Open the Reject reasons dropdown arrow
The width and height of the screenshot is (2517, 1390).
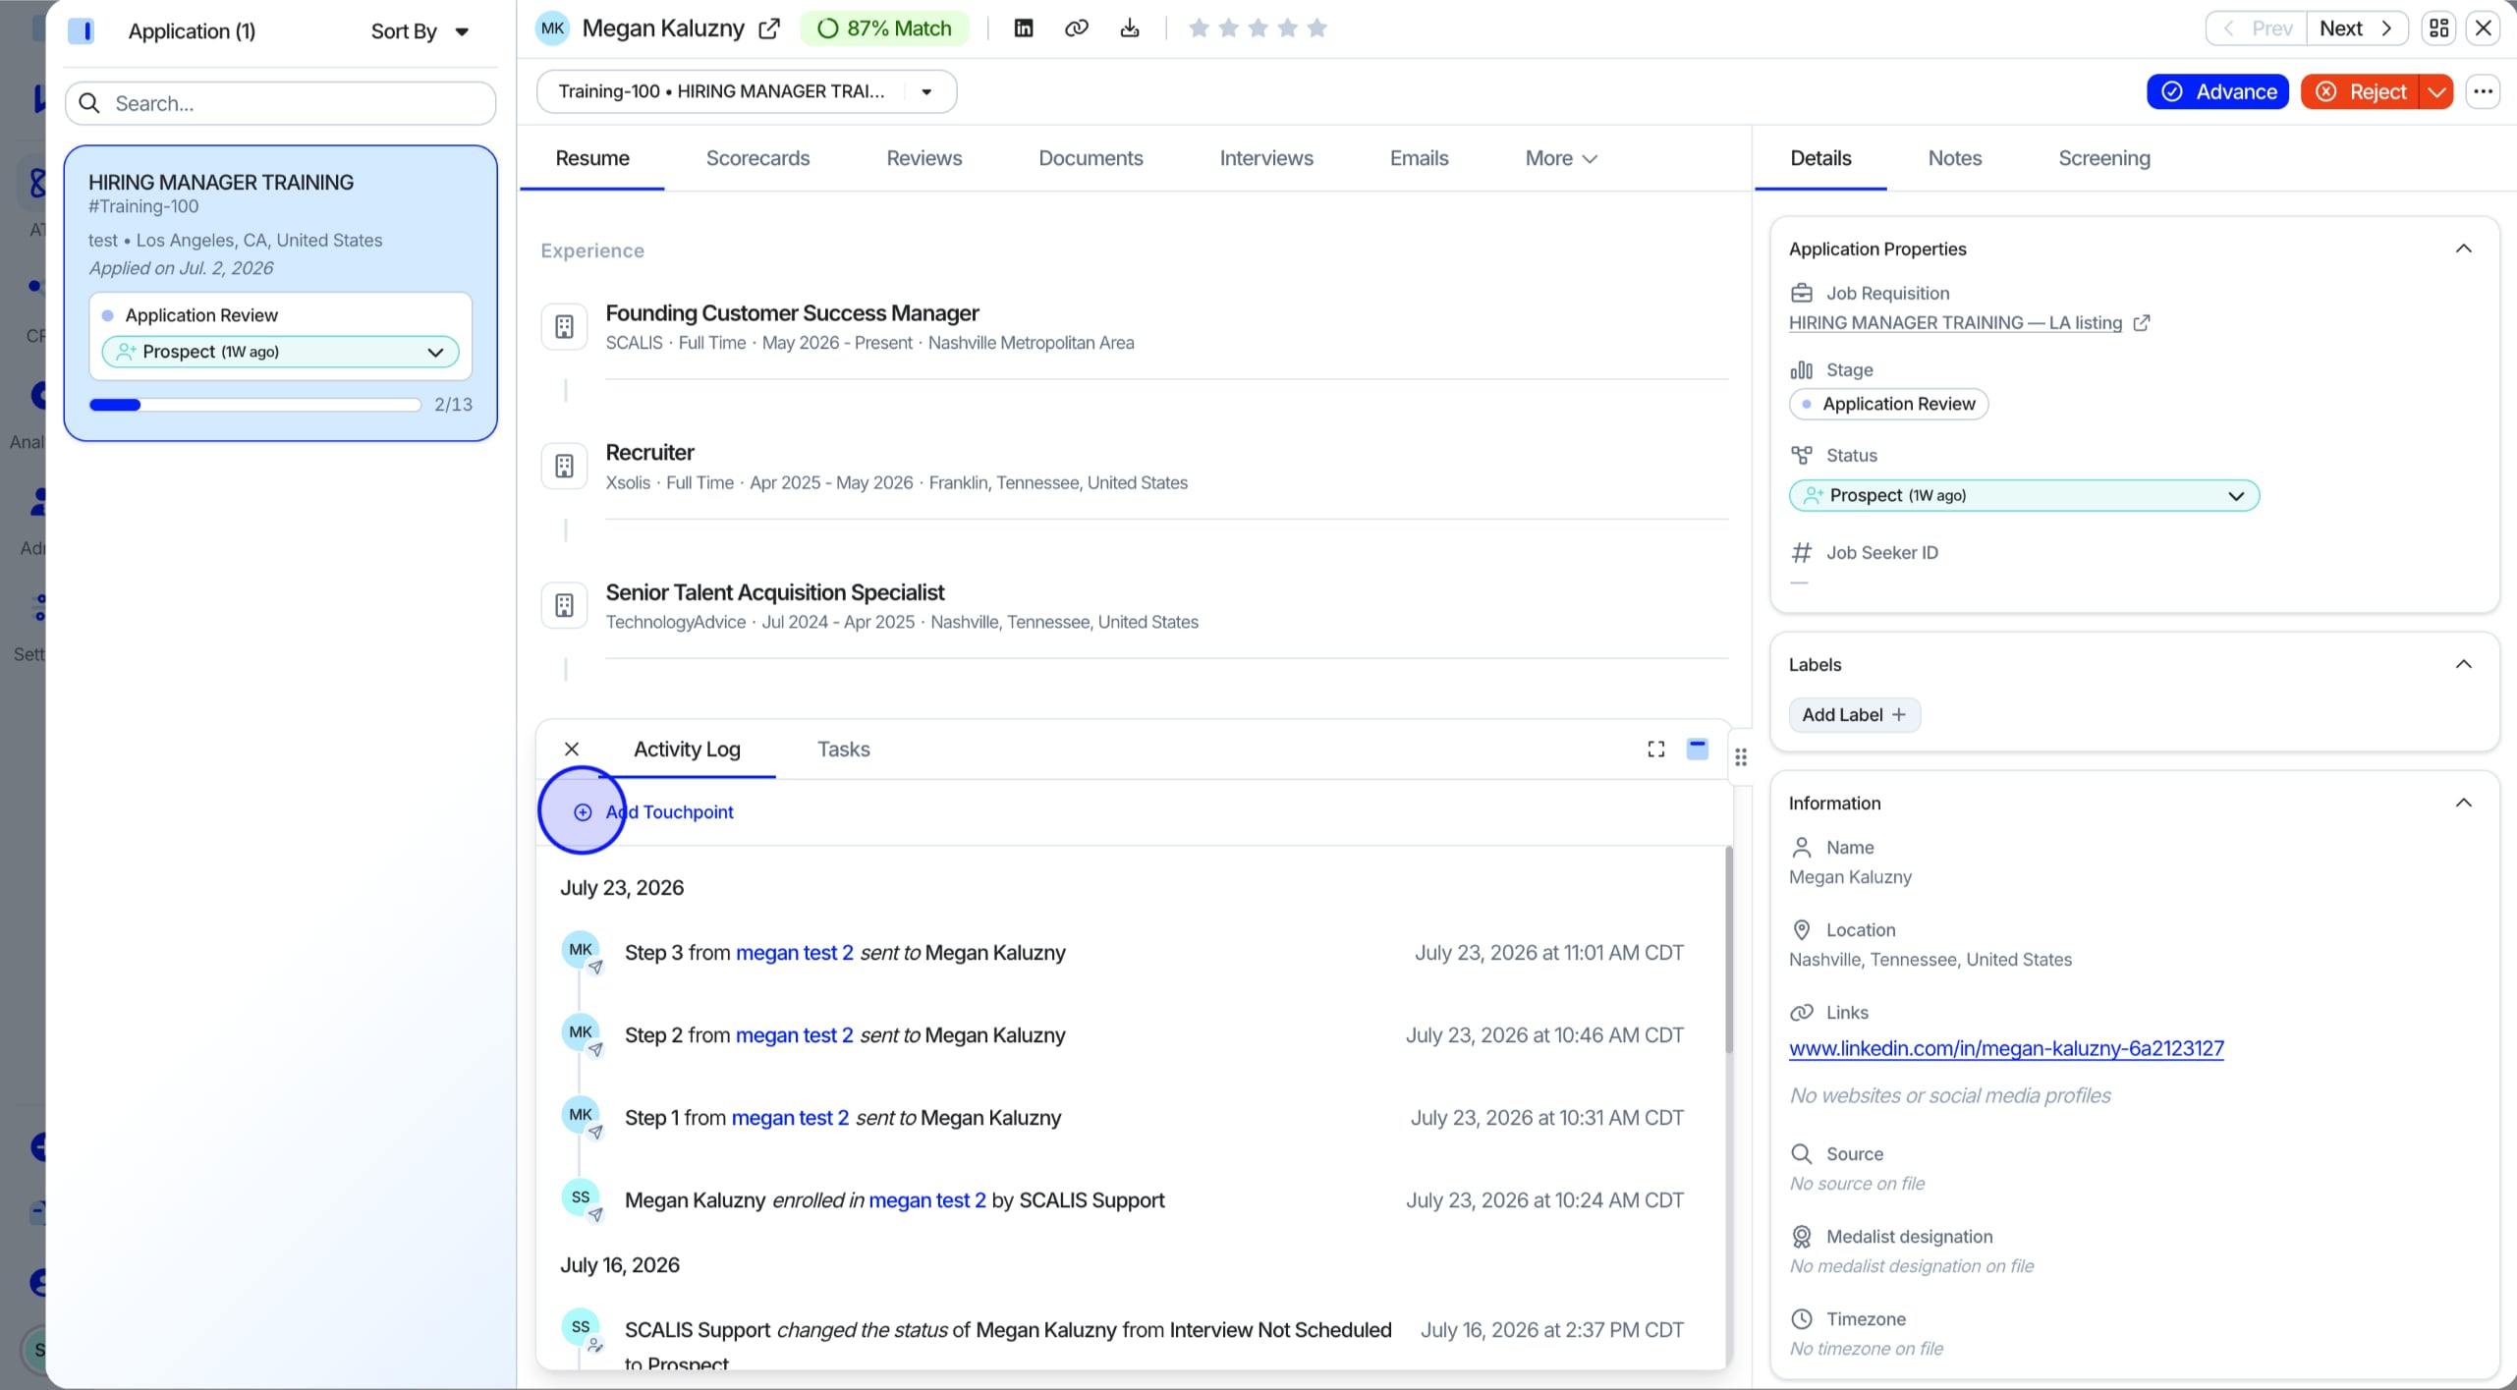point(2436,91)
